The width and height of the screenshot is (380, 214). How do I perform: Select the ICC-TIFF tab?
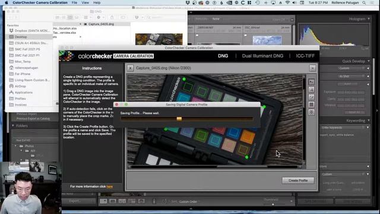point(305,56)
